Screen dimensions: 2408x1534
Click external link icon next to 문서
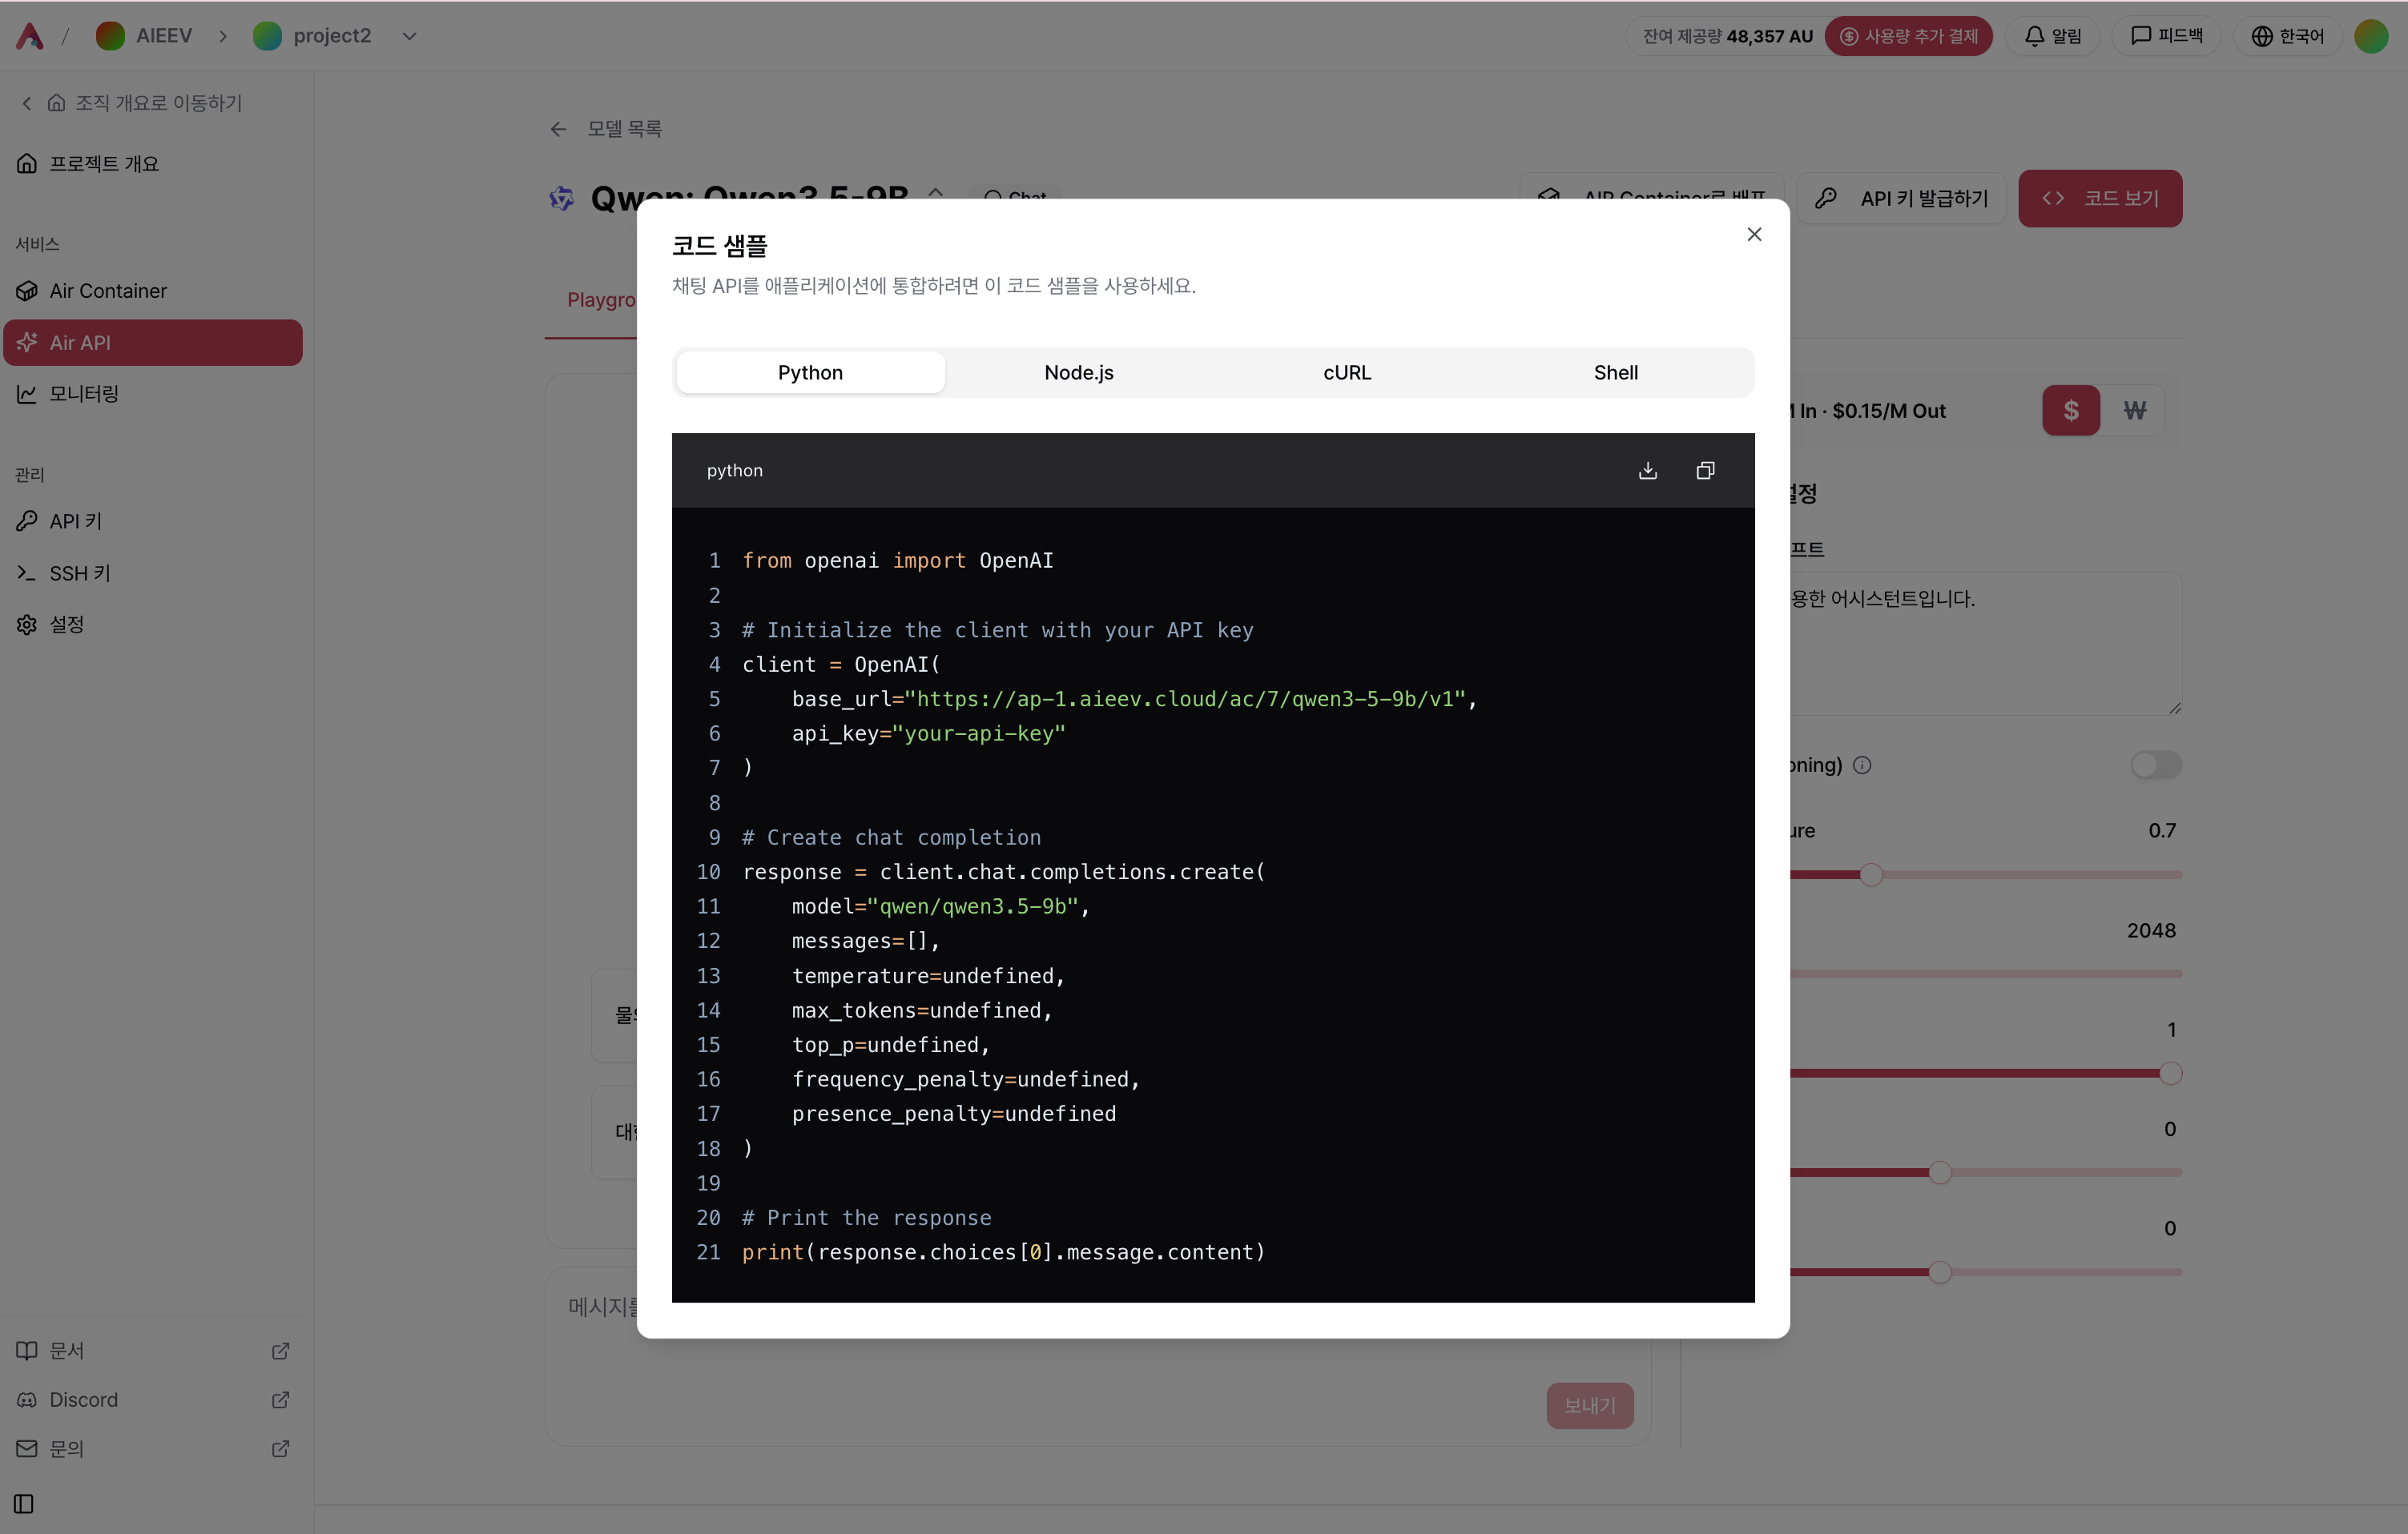click(281, 1351)
